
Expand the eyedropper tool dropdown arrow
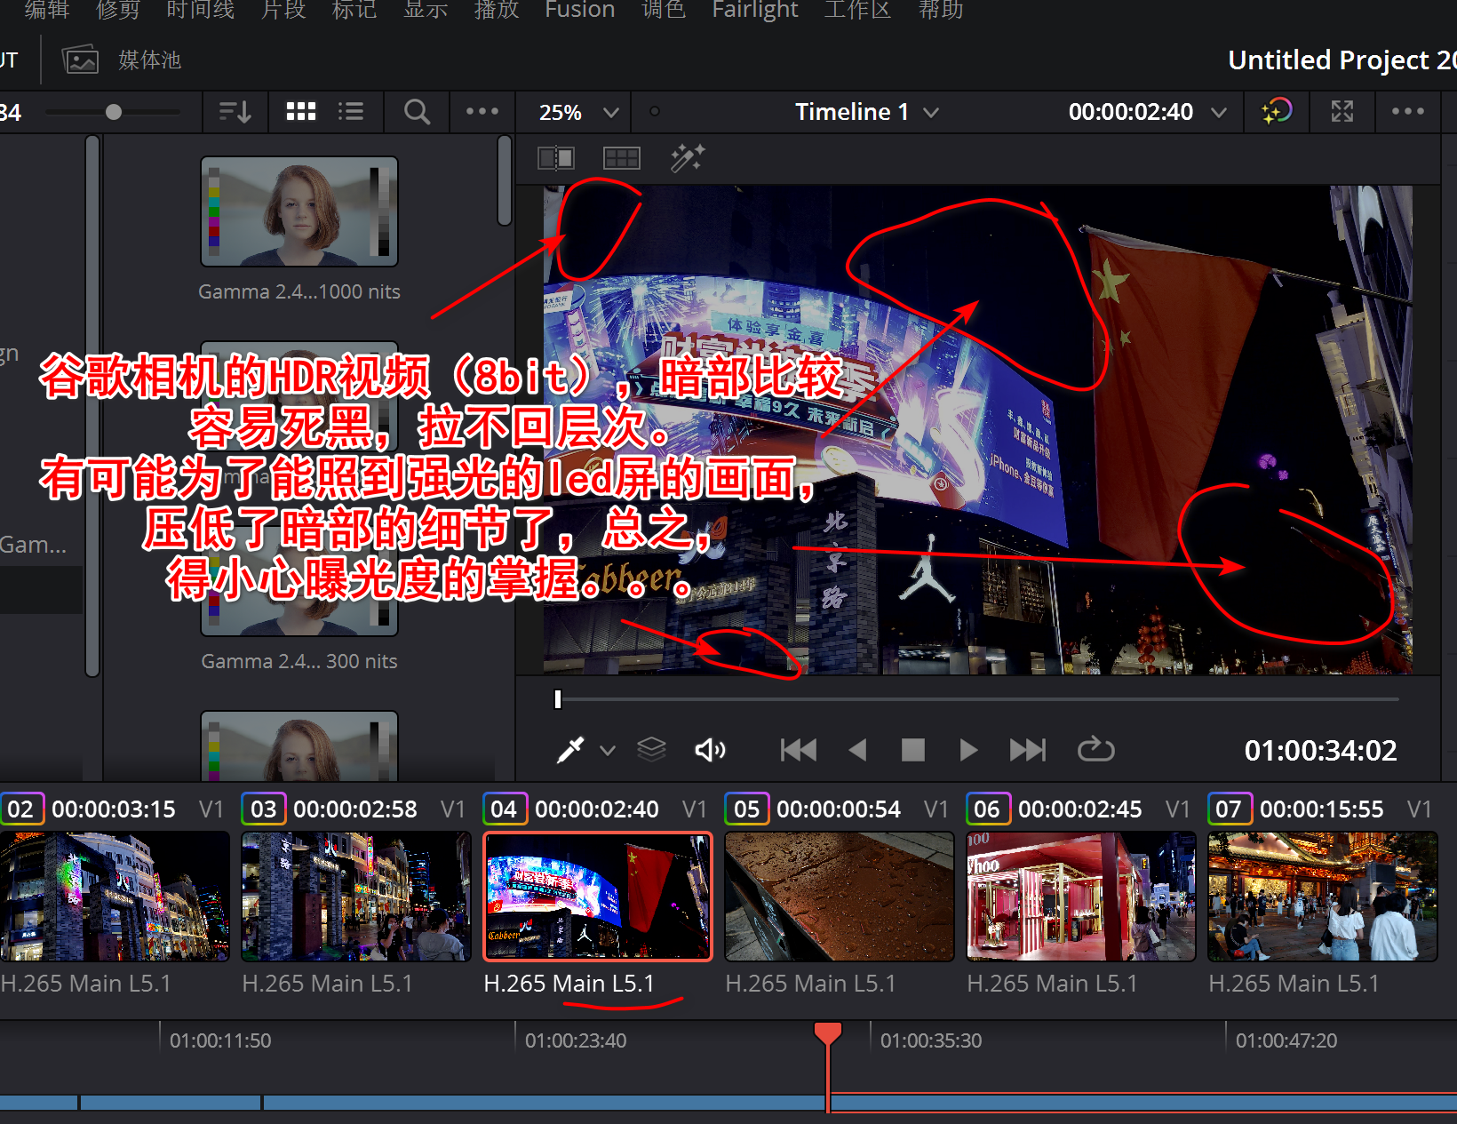click(x=608, y=751)
